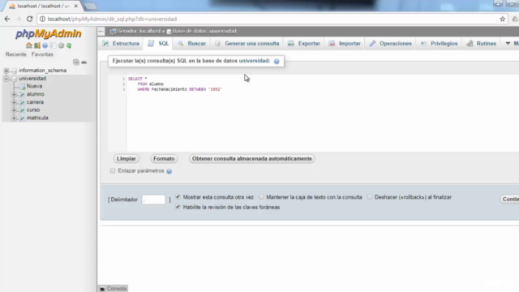Expand the curso table node
519x292 pixels.
[14, 110]
